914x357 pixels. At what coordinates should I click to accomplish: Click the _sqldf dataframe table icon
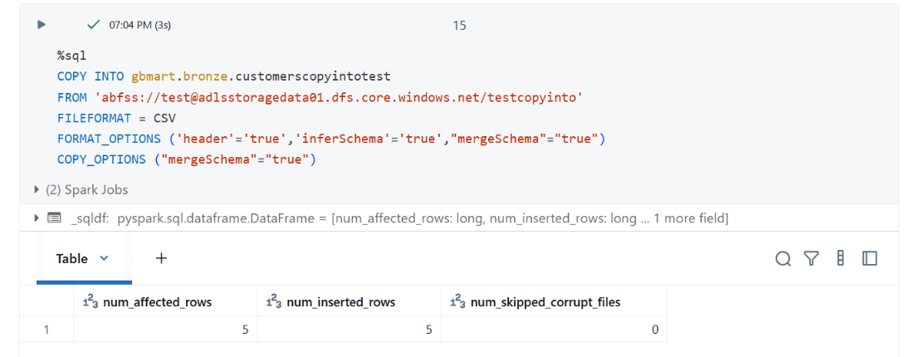click(x=54, y=218)
